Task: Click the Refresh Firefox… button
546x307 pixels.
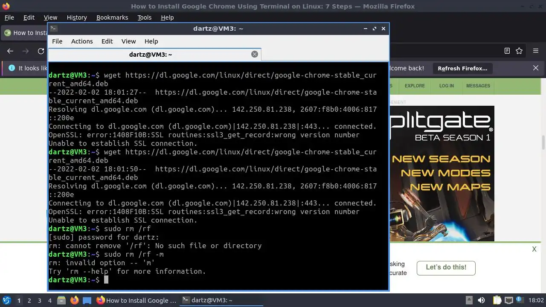Action: pos(462,68)
